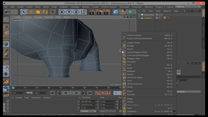
Task: Go to start of animation
Action: tap(52, 93)
